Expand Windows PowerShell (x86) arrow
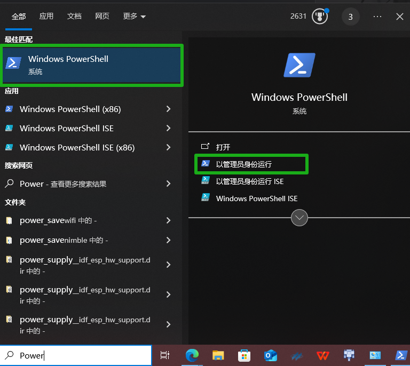Viewport: 410px width, 366px height. [168, 109]
